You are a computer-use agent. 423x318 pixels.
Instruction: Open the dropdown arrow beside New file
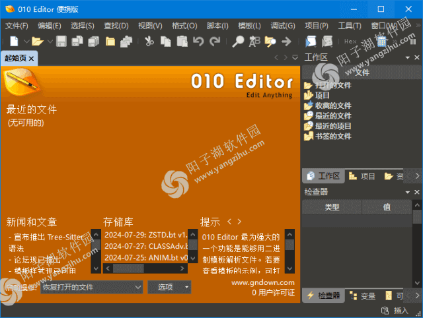[26, 42]
